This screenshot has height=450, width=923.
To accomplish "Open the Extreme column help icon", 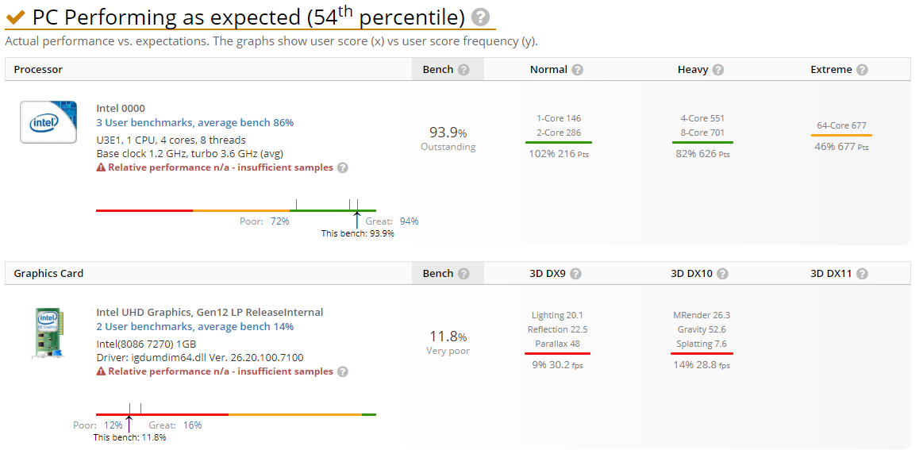I will [862, 70].
